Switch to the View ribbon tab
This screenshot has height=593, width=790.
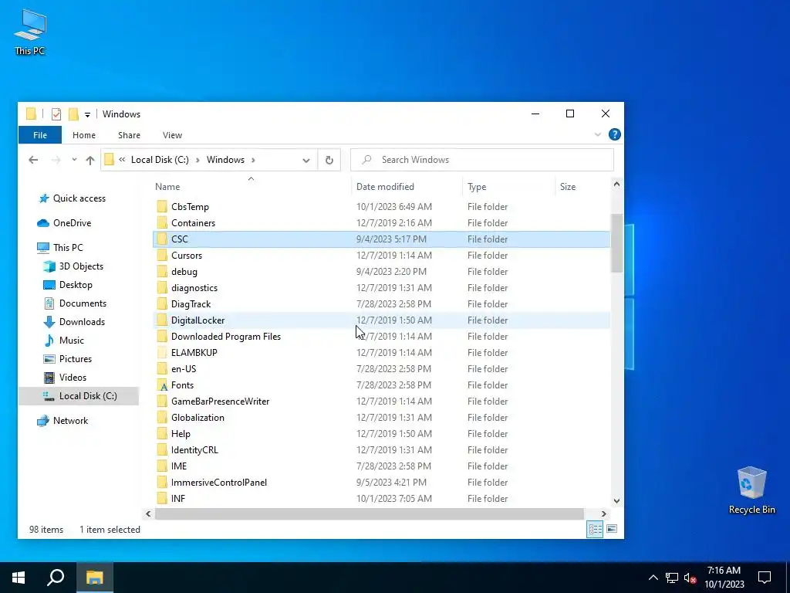[172, 135]
